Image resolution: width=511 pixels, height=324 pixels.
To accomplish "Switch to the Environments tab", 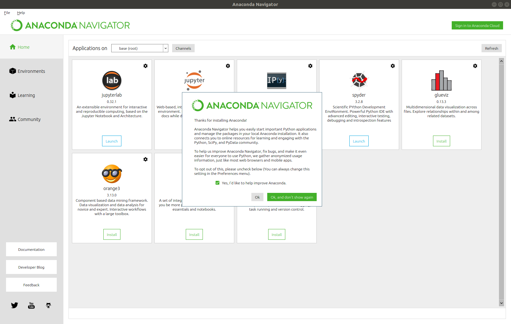I will (31, 71).
